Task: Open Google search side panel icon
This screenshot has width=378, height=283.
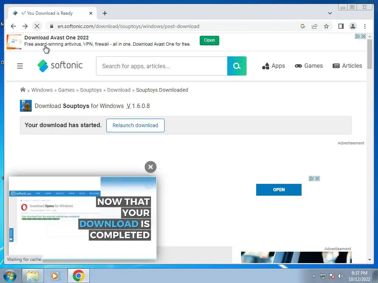Action: click(x=303, y=26)
